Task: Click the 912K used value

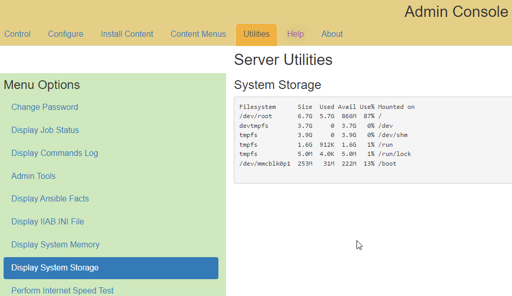Action: [327, 145]
